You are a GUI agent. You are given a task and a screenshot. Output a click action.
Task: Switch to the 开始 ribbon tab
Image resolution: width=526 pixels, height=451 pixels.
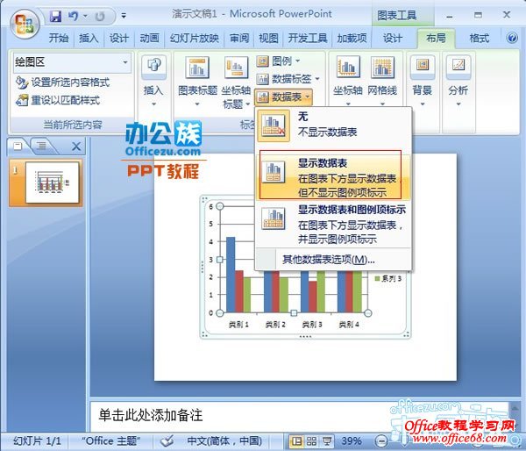point(59,38)
